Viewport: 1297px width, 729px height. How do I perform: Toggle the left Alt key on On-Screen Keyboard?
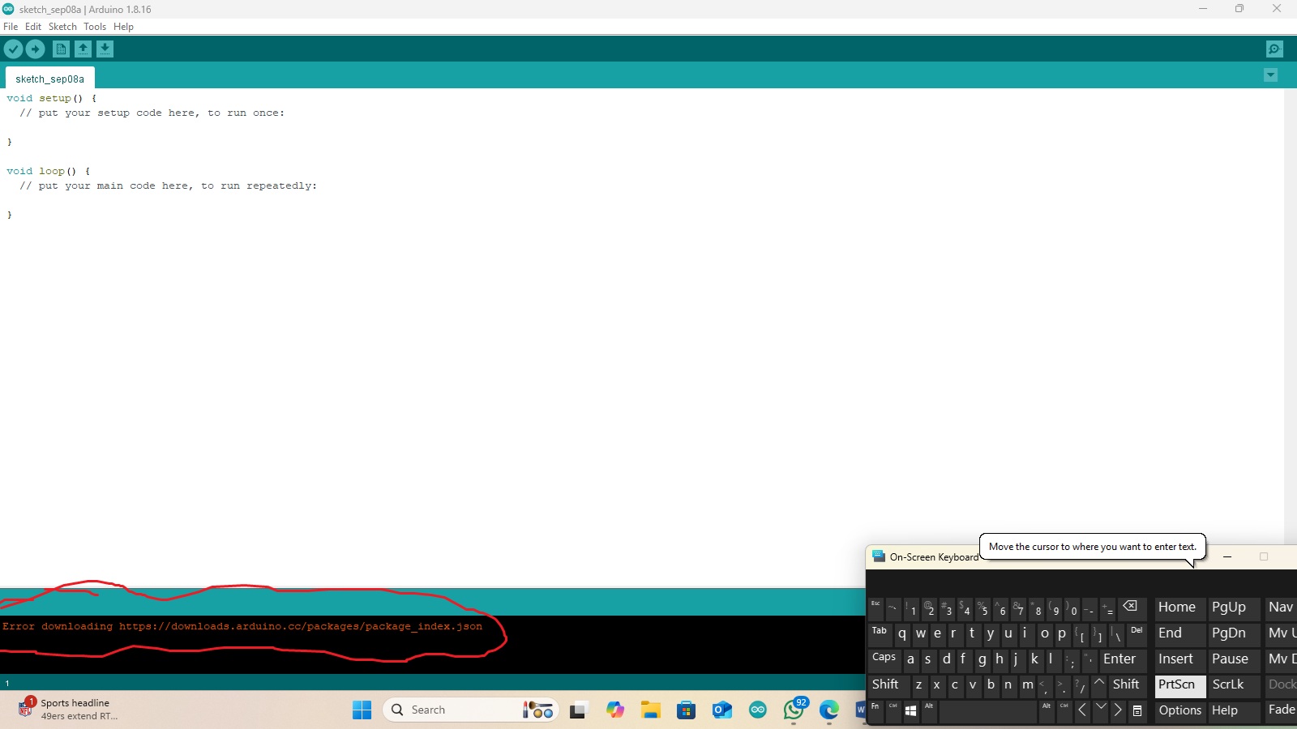929,710
